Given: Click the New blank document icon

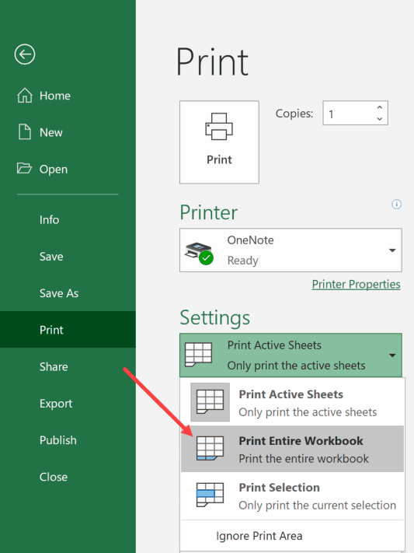Looking at the screenshot, I should click(25, 132).
